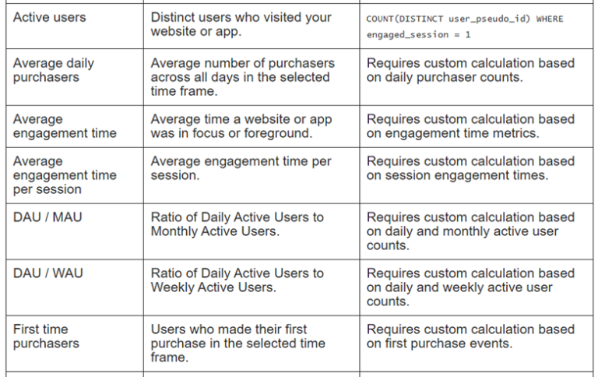The height and width of the screenshot is (377, 598).
Task: Select the Daily to Monthly Active Users ratio description
Action: [237, 224]
